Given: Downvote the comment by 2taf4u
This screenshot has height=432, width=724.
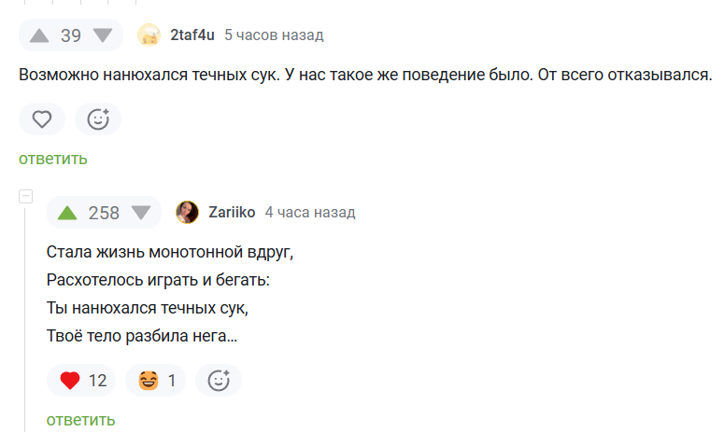Looking at the screenshot, I should point(102,35).
